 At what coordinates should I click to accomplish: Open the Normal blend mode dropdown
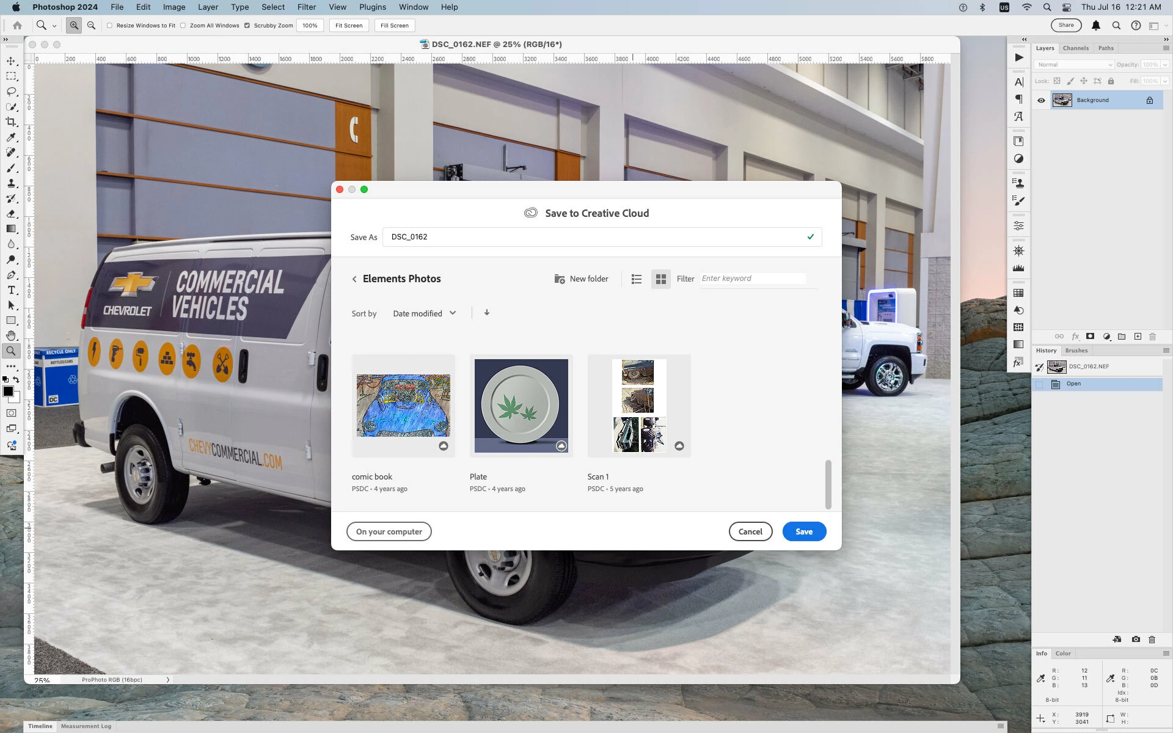(1074, 65)
